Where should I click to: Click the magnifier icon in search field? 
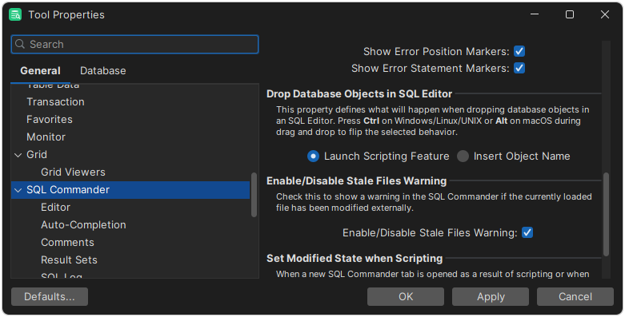pyautogui.click(x=19, y=44)
